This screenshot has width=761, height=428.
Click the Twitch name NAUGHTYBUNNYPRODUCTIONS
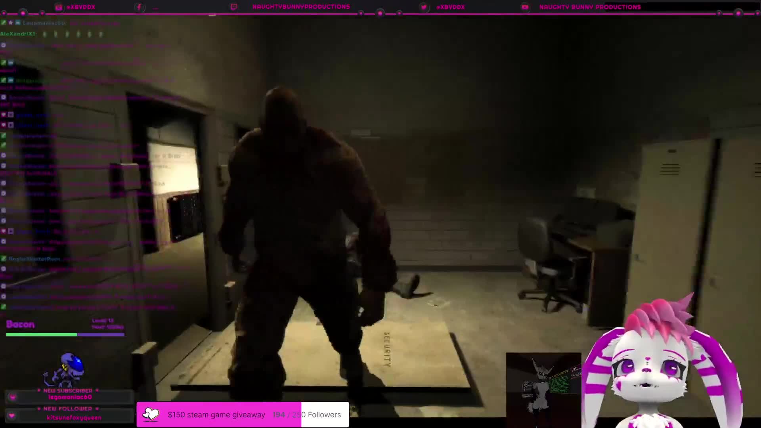[301, 7]
